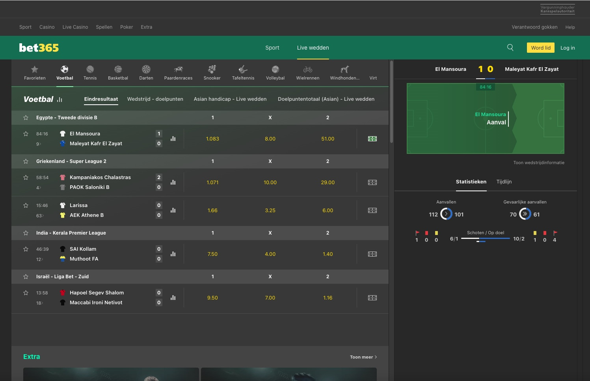Star the El Mansoura match as favorite
The width and height of the screenshot is (590, 381).
(26, 134)
